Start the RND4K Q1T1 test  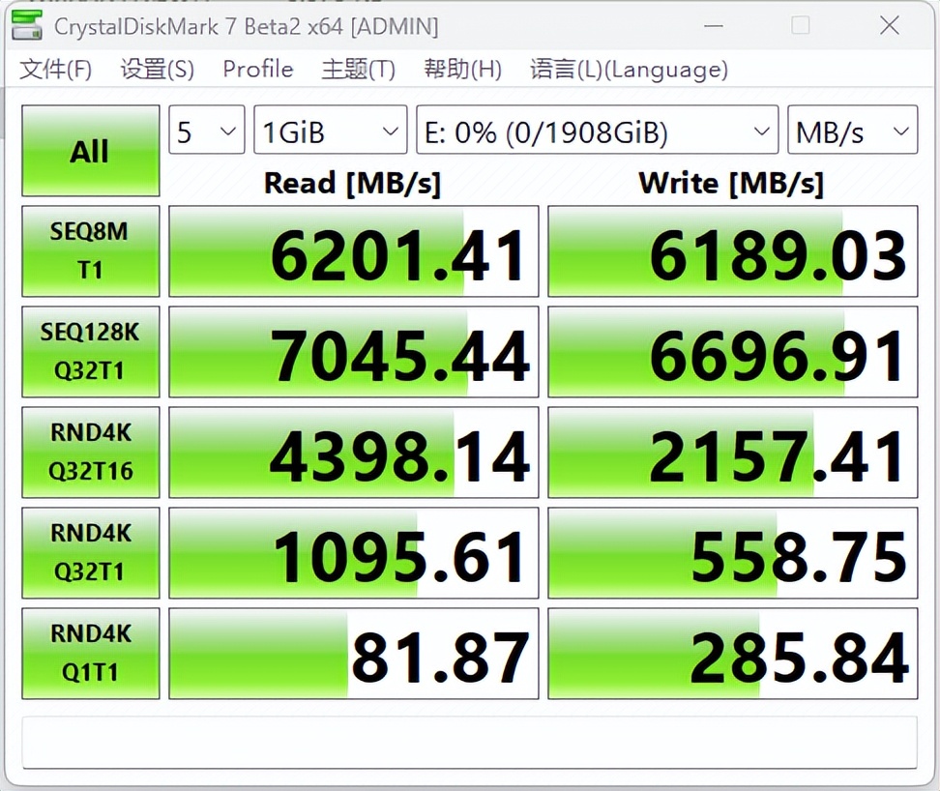click(90, 653)
